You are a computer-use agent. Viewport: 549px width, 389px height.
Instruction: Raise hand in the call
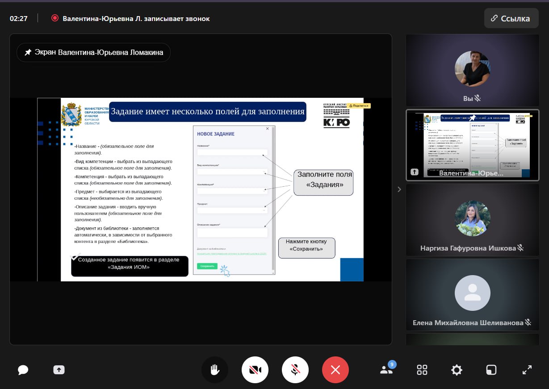(215, 370)
